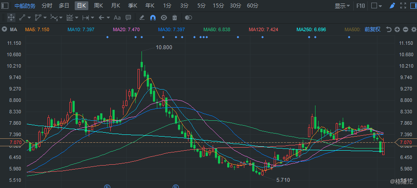This screenshot has width=417, height=188.
Task: Select the magnet snap tool
Action: [153, 18]
